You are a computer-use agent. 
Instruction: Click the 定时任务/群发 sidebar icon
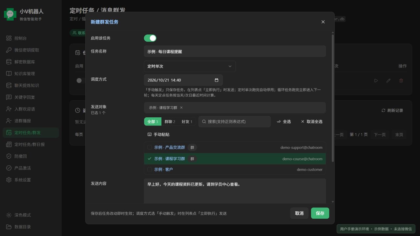(9, 133)
